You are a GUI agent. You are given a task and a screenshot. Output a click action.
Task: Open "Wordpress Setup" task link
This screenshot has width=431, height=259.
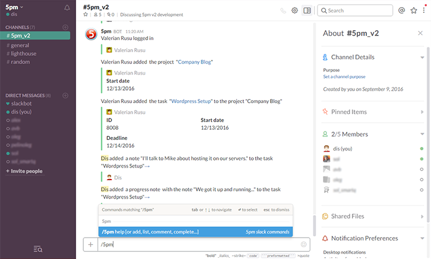pos(191,101)
